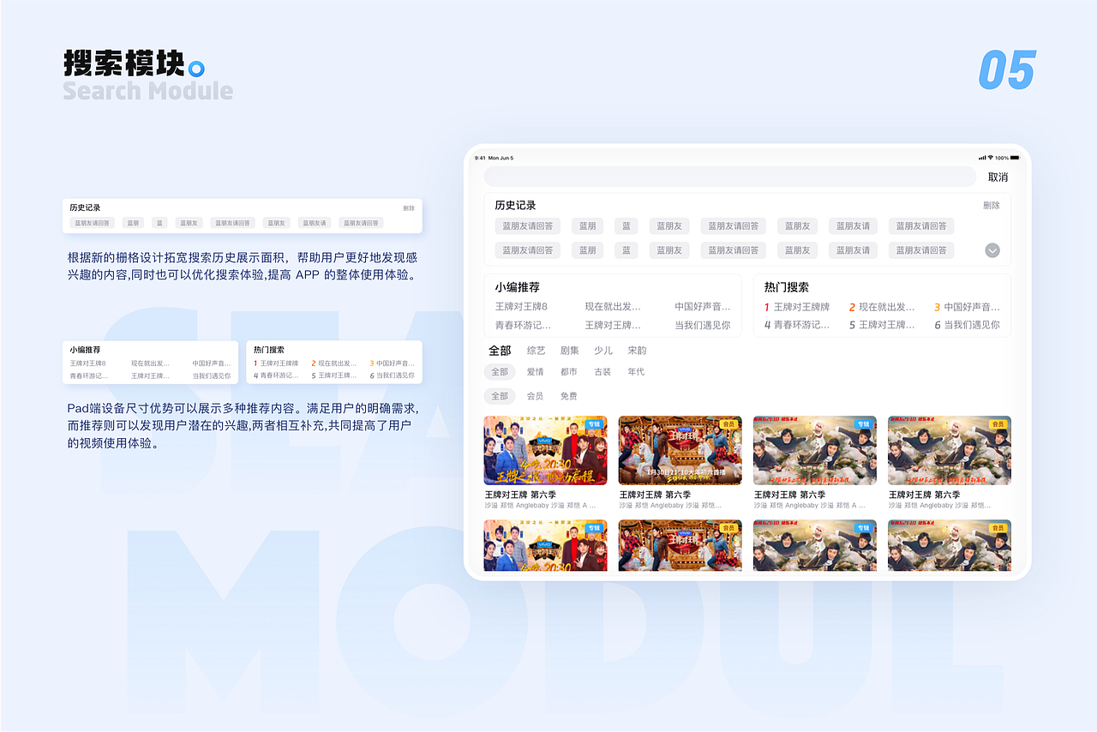This screenshot has height=732, width=1097.
Task: Open rank 2 现在就出发… in tablet's 热门搜索
Action: click(882, 307)
